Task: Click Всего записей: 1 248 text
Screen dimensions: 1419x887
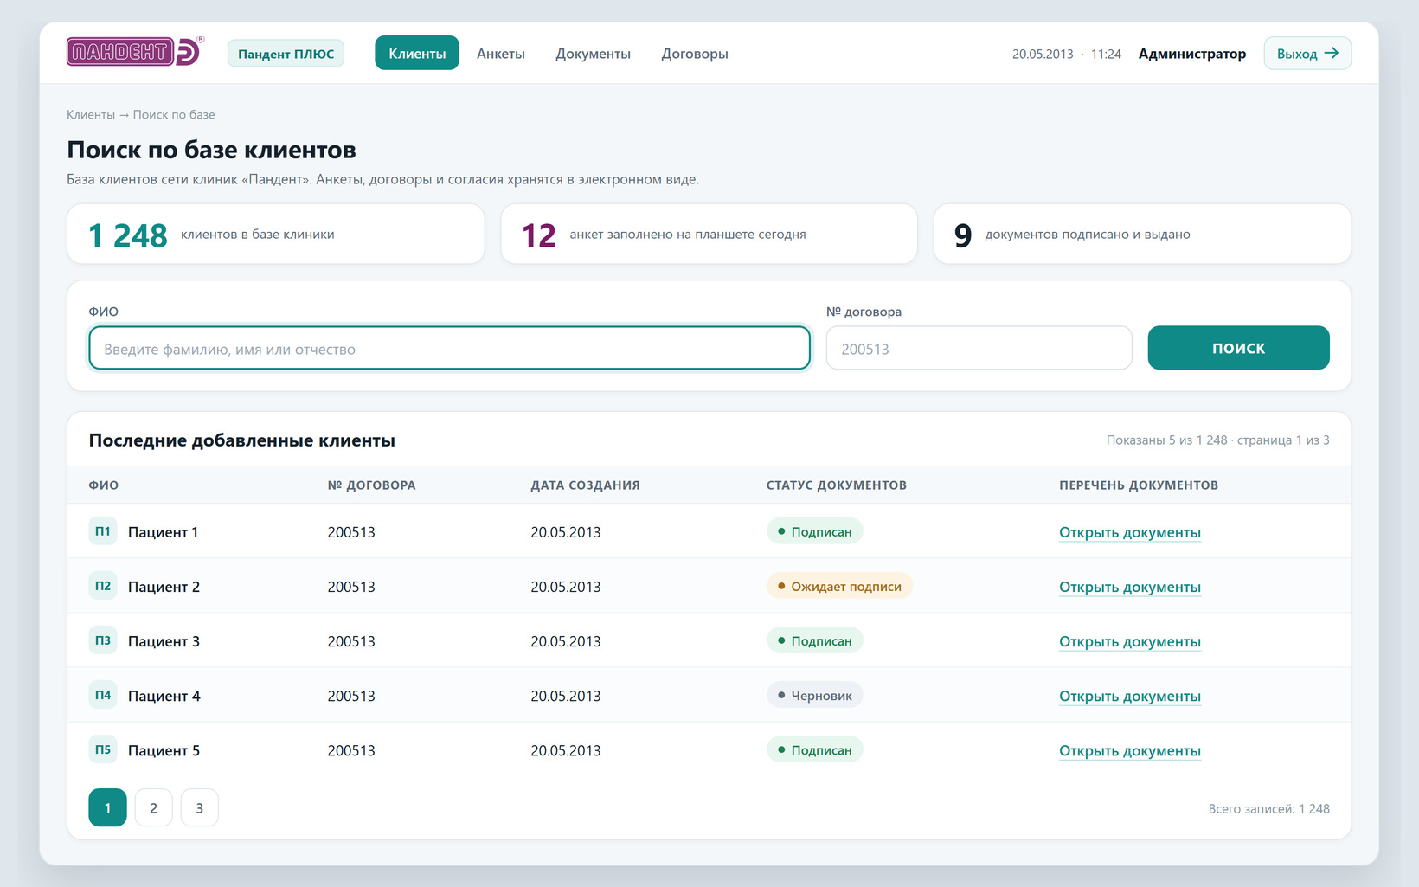Action: coord(1268,808)
